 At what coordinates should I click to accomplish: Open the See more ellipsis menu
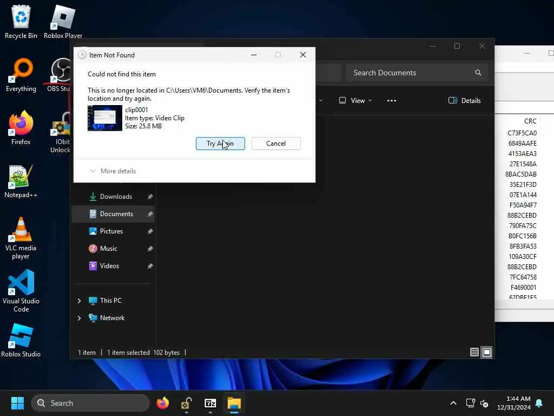click(x=392, y=100)
